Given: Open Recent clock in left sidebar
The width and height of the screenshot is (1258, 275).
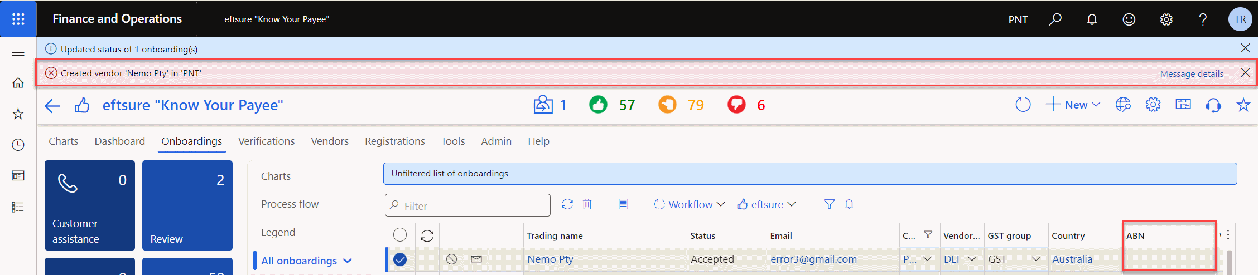Looking at the screenshot, I should (18, 145).
